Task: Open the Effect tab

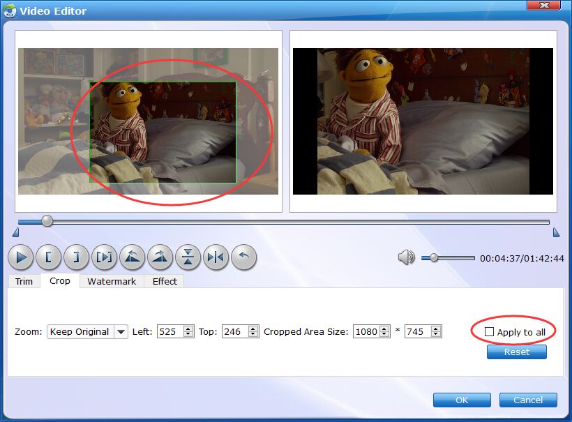Action: (x=165, y=281)
